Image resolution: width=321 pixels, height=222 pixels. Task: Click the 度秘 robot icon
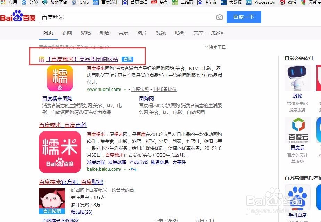(x=297, y=78)
